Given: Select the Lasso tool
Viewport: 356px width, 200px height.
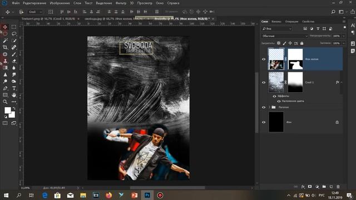Looking at the screenshot, I should pos(14,33).
